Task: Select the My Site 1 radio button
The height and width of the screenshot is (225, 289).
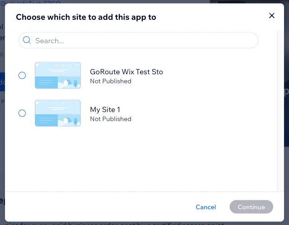Action: coord(22,113)
